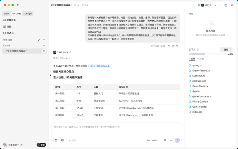Click the user avatar at bottom left
Image resolution: width=238 pixels, height=149 pixels.
pyautogui.click(x=5, y=145)
